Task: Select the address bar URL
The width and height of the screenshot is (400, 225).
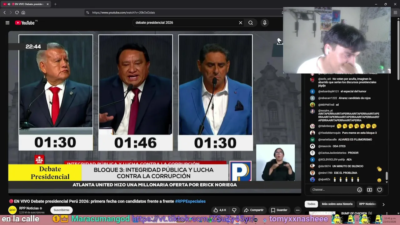Action: point(123,12)
